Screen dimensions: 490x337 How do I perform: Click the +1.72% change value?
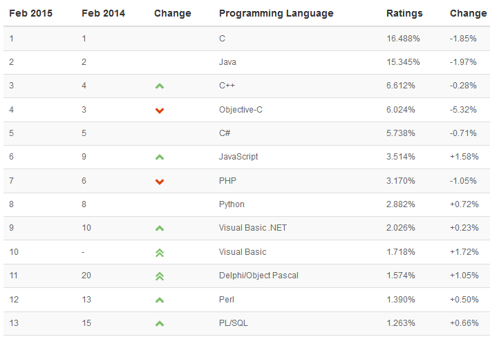(x=464, y=252)
